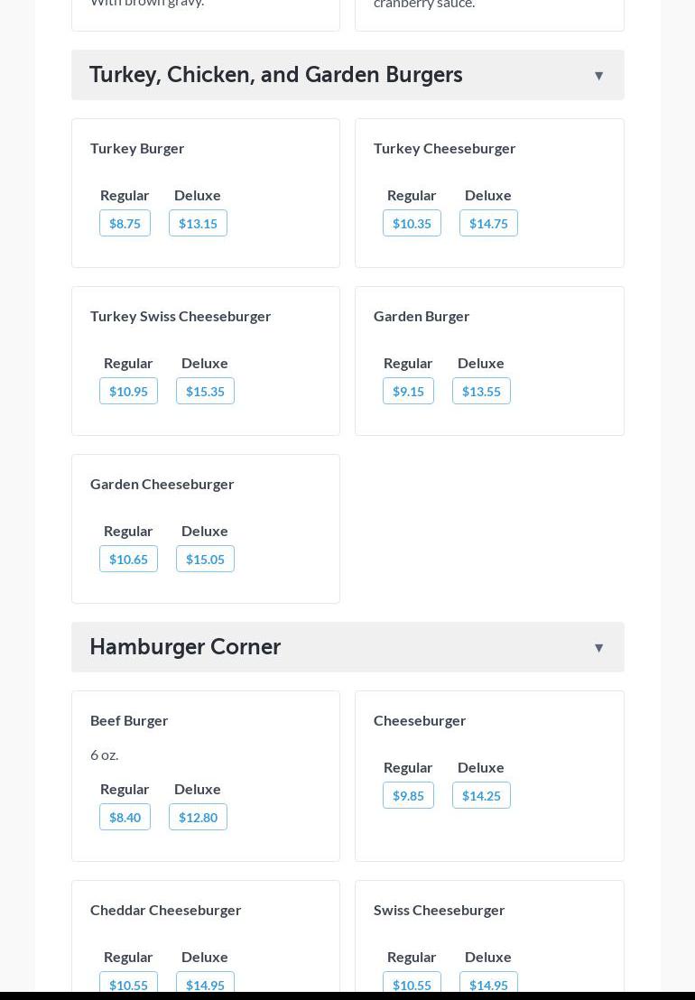
Task: Choose Turkey Cheeseburger Regular $10.35
Action: (x=412, y=223)
